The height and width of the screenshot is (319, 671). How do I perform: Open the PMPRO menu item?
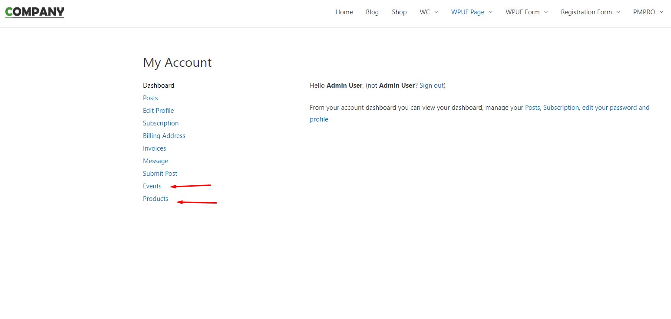point(644,12)
